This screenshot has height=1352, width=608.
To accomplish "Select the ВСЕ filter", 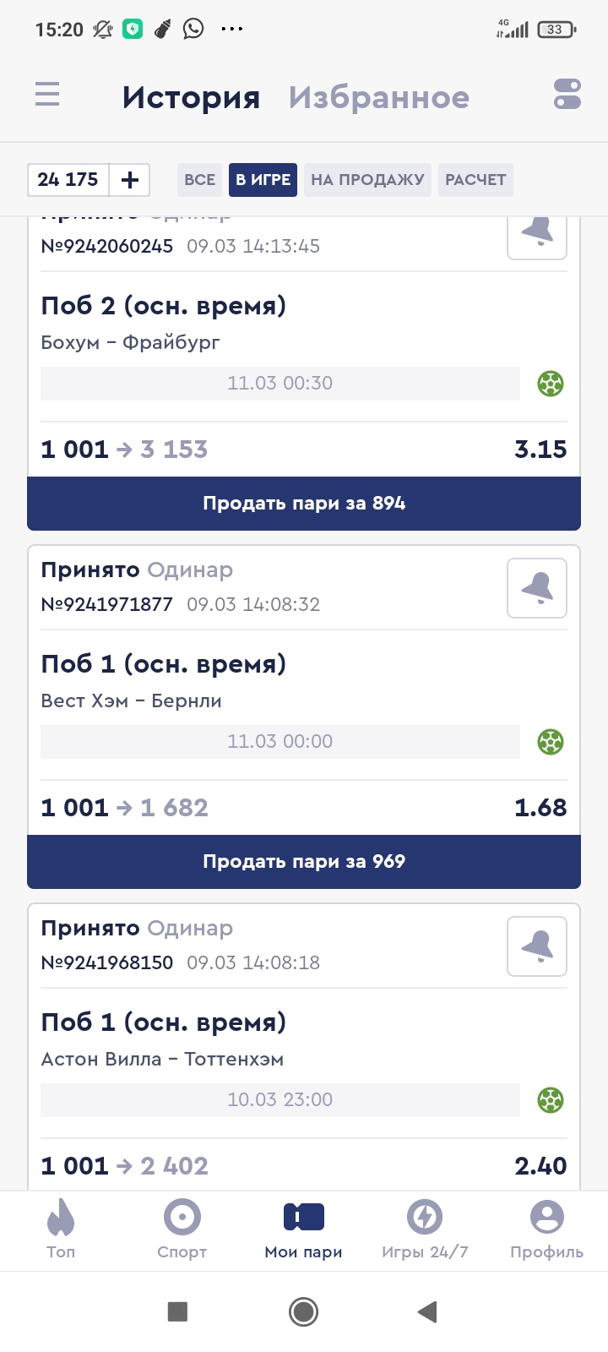I will point(199,180).
